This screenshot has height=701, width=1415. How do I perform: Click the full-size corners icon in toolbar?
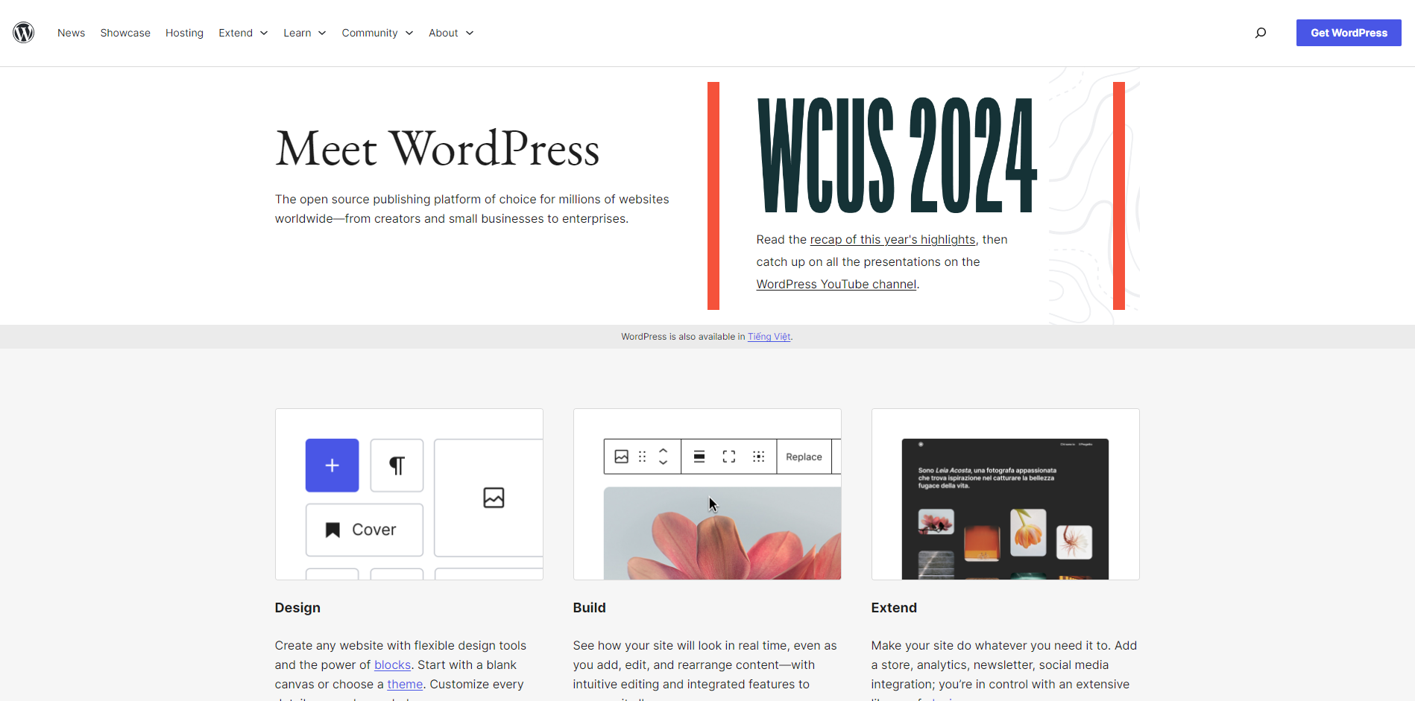[x=729, y=457]
